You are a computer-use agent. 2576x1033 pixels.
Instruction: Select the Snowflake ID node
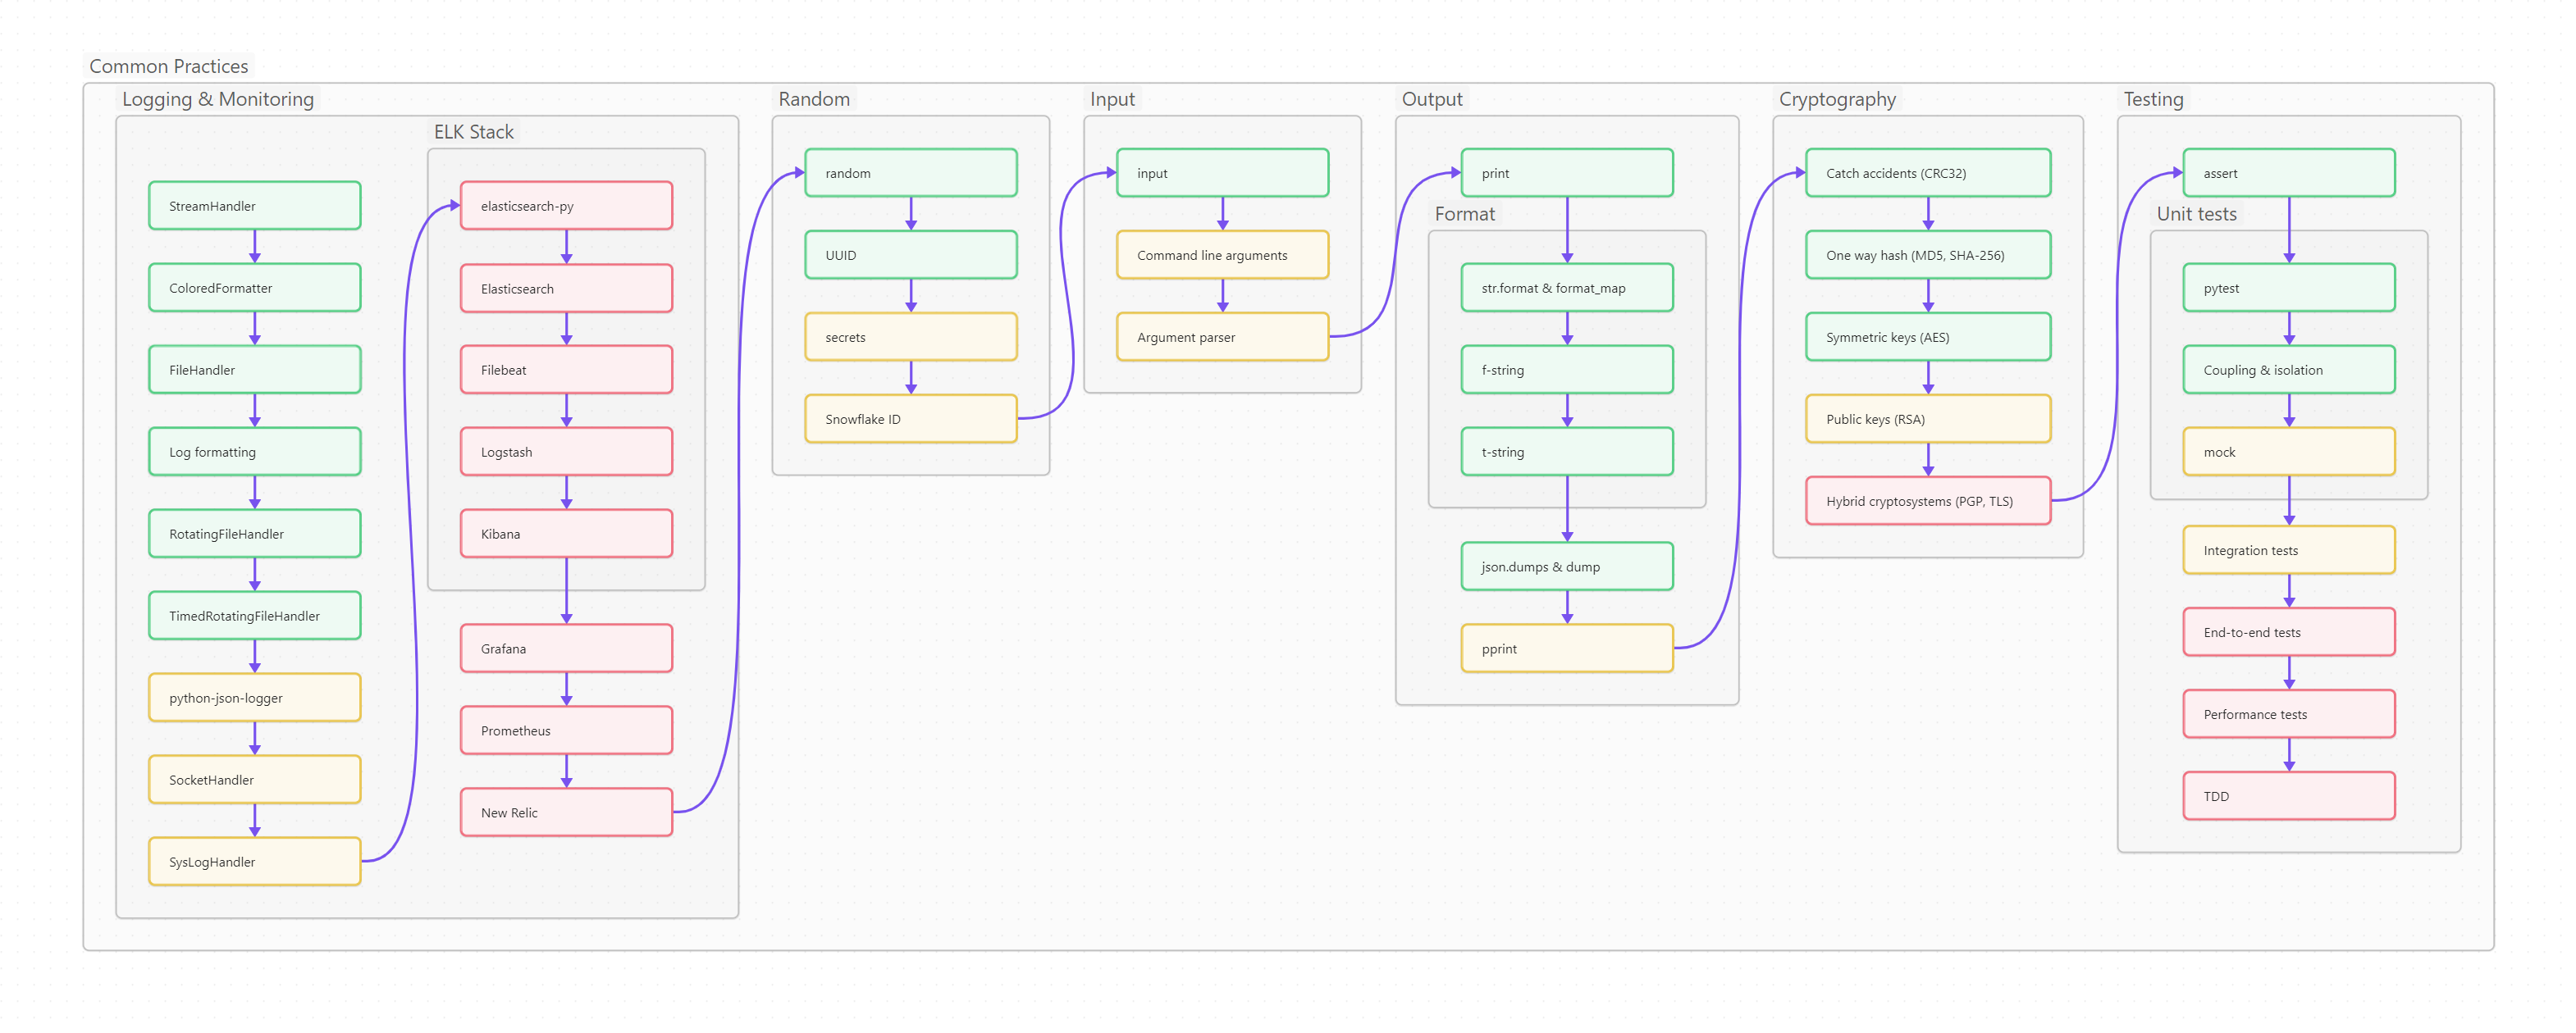pyautogui.click(x=910, y=419)
